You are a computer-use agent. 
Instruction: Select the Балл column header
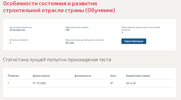pyautogui.click(x=113, y=76)
